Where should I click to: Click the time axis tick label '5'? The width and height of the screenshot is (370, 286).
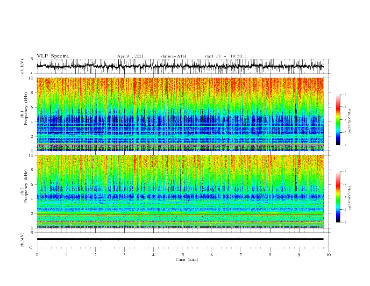click(x=183, y=255)
